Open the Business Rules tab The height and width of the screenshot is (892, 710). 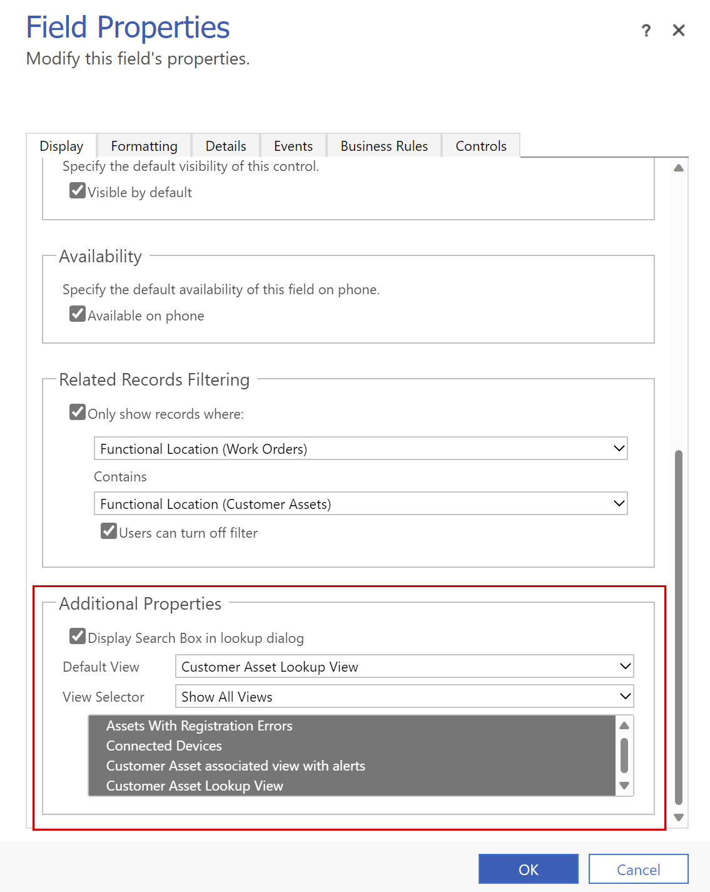(x=383, y=145)
